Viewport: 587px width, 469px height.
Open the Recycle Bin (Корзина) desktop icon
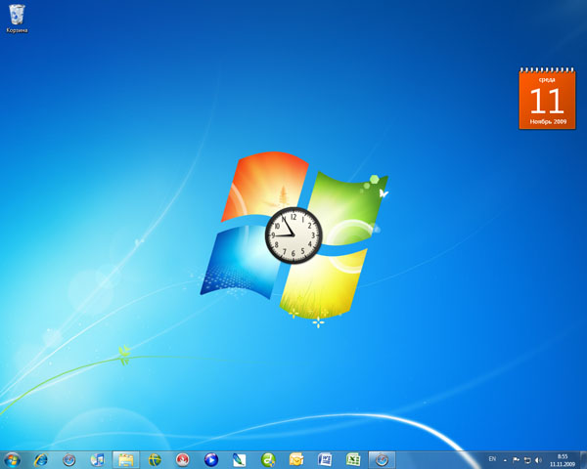point(17,19)
